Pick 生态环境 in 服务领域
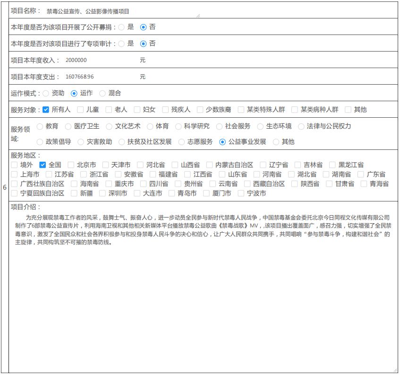 [260, 126]
